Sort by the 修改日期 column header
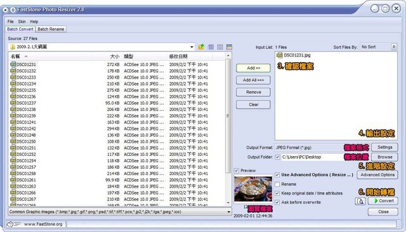Image resolution: width=406 pixels, height=232 pixels. coord(190,56)
